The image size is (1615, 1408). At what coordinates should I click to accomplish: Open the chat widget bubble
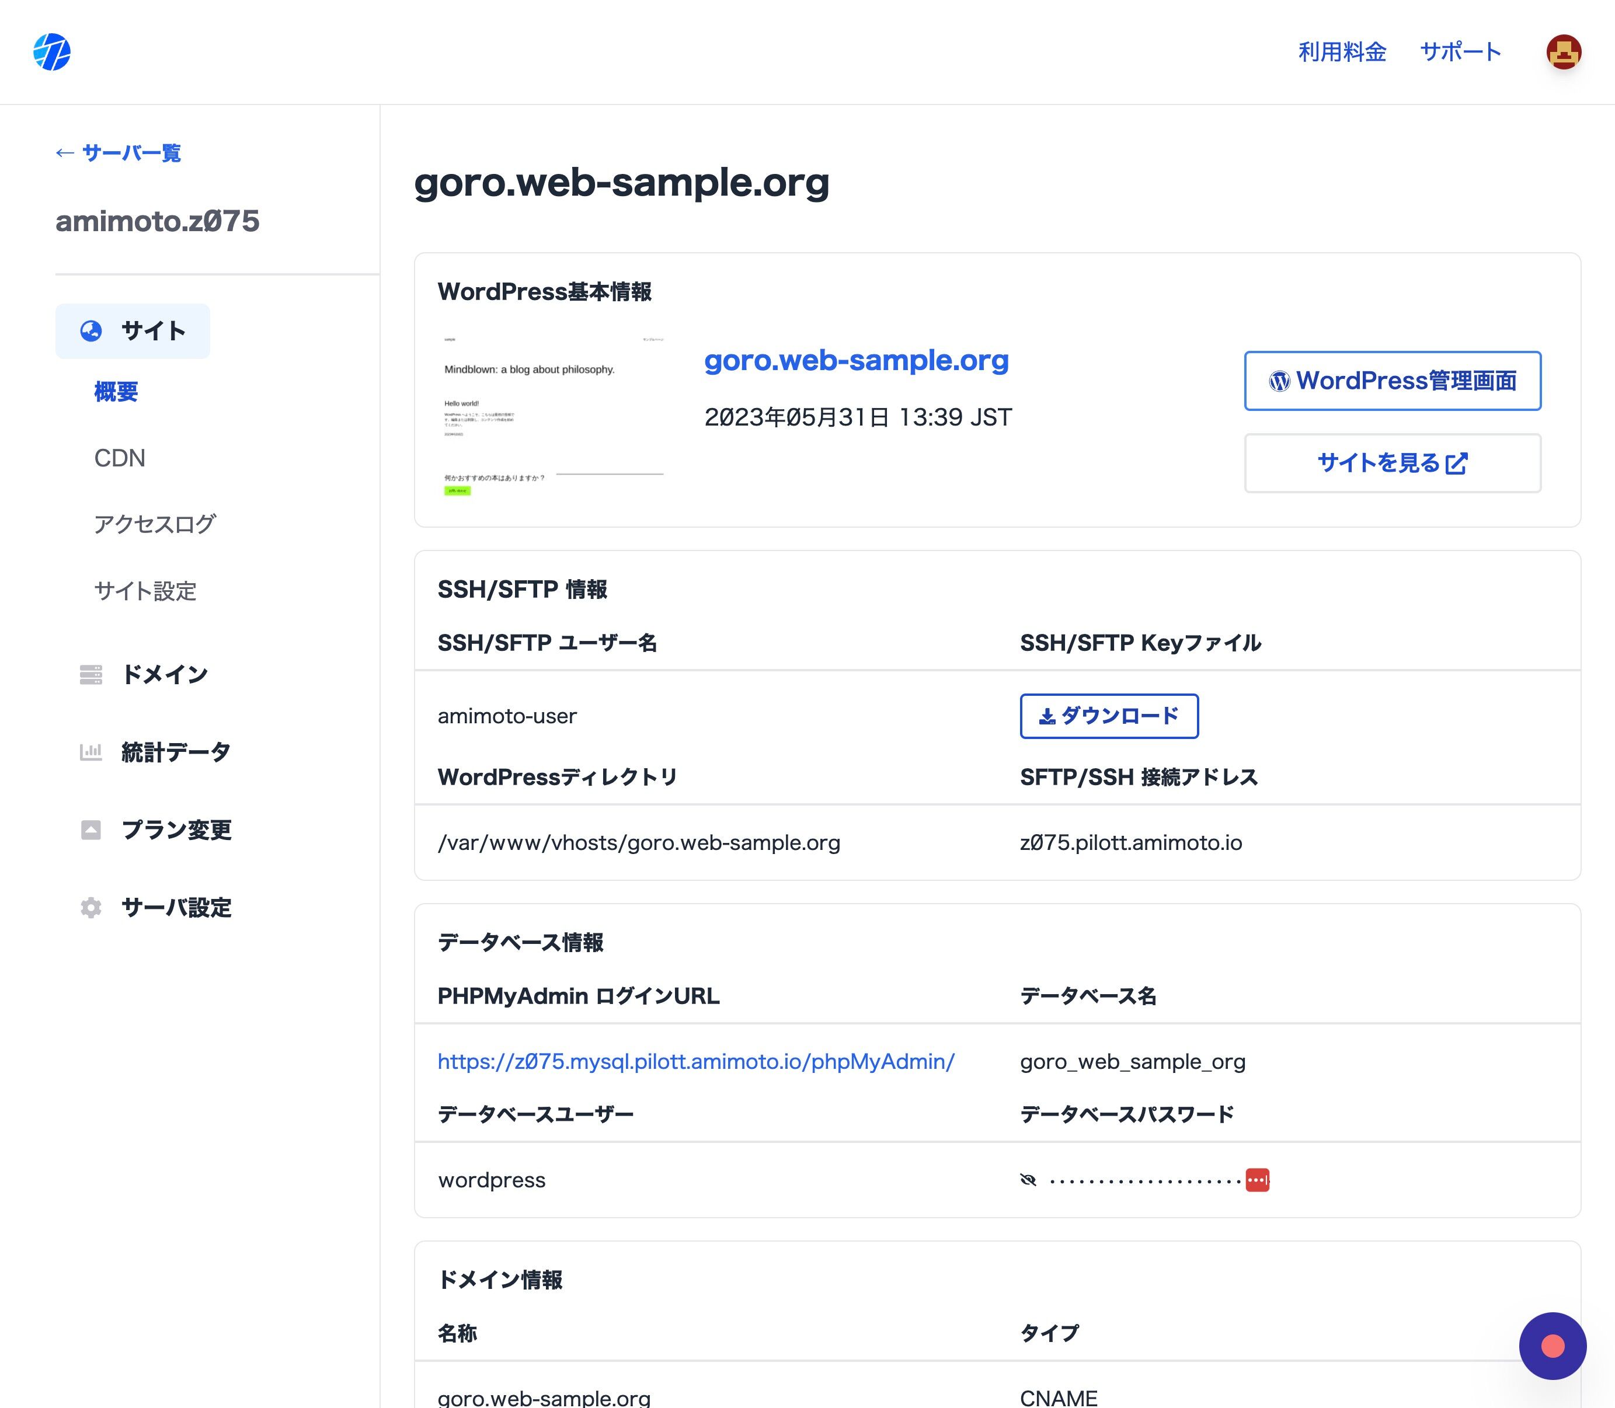(1552, 1346)
